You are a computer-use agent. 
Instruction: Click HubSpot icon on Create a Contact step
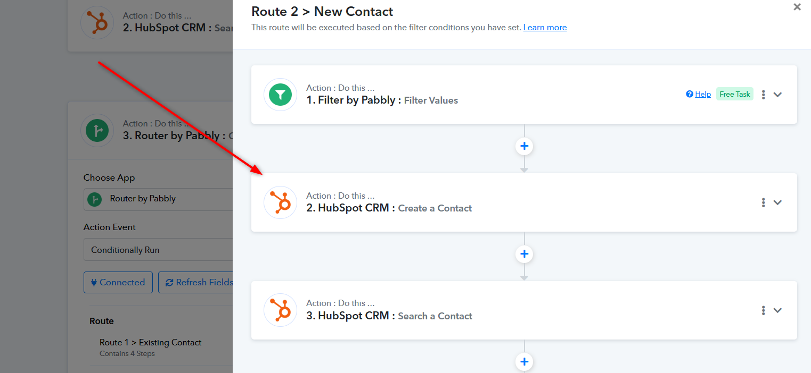[x=280, y=202]
